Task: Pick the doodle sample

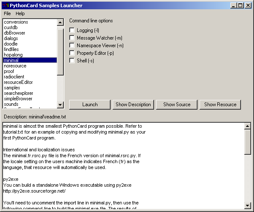Action: click(30, 44)
